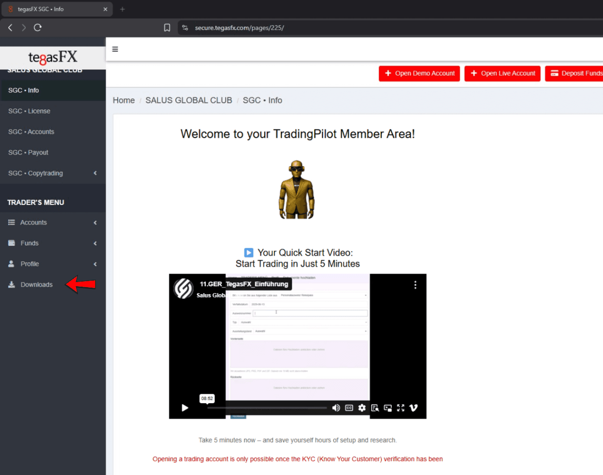
Task: Open video settings gear icon
Action: [362, 408]
